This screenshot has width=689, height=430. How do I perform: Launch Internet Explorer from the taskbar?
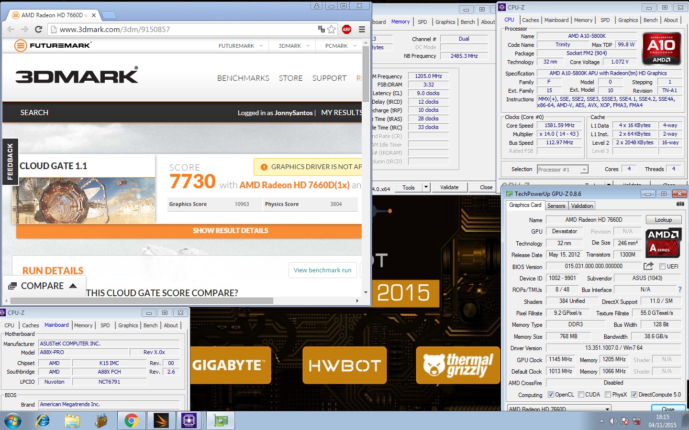tap(43, 420)
